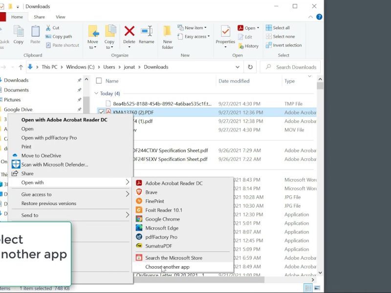
Task: Click the Paste clipboard icon
Action: click(x=35, y=32)
